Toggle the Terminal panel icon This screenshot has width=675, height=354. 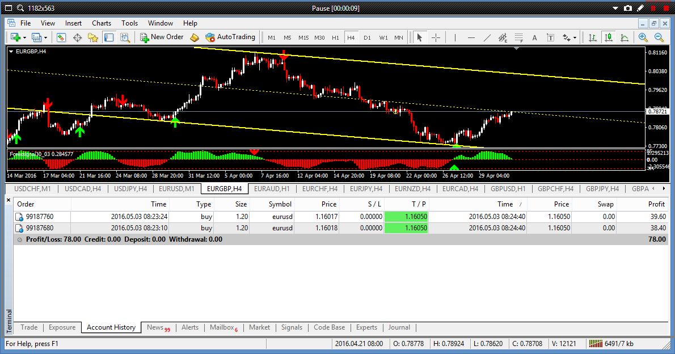pyautogui.click(x=109, y=37)
